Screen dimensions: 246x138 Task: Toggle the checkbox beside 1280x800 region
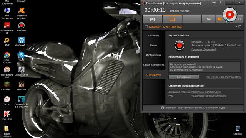pos(146,27)
